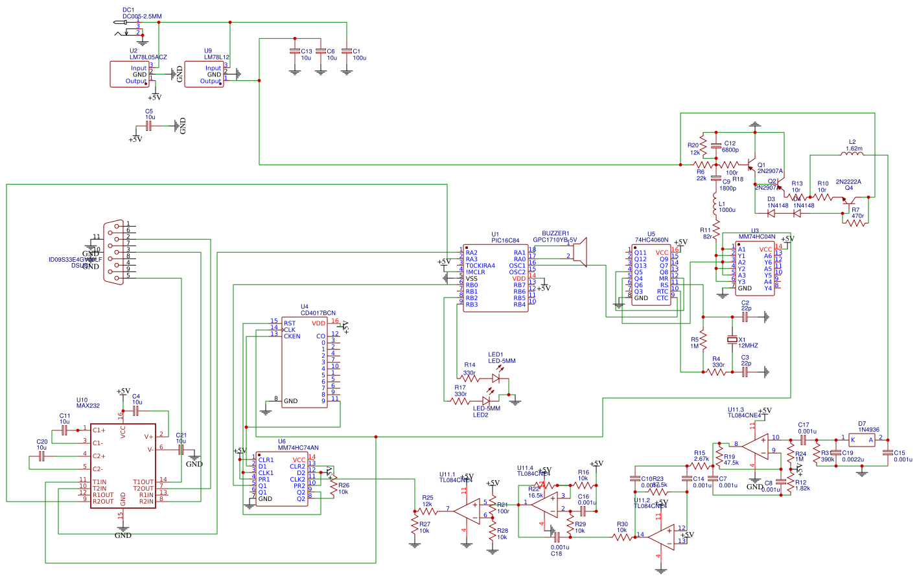Click the D7 1N4936 diode block
Viewport: 919px width, 580px height.
(x=861, y=439)
